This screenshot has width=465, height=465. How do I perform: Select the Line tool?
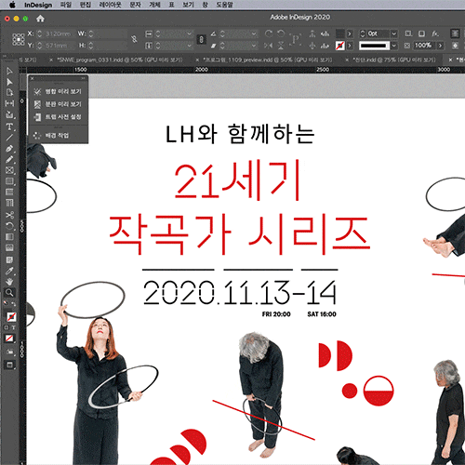(x=9, y=138)
